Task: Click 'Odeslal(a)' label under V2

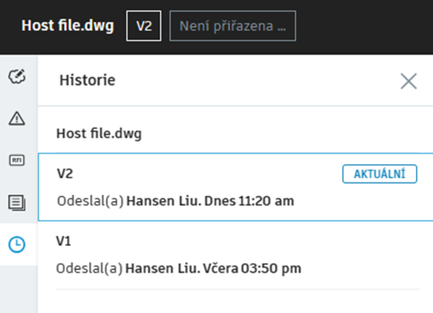Action: click(90, 201)
